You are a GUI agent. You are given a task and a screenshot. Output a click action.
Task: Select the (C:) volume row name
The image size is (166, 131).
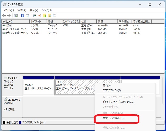(9, 25)
